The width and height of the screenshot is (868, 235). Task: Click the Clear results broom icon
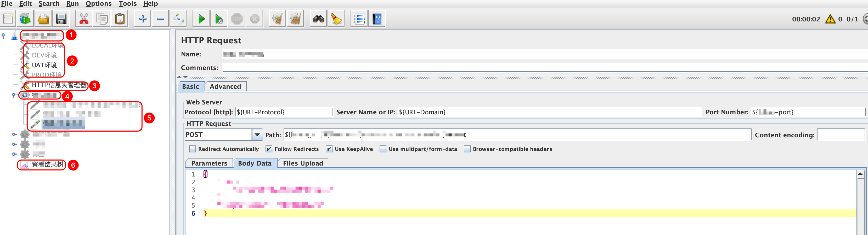click(x=277, y=19)
